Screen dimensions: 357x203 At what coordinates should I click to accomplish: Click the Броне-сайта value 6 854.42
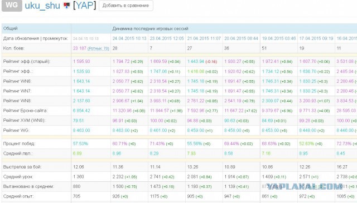point(81,111)
